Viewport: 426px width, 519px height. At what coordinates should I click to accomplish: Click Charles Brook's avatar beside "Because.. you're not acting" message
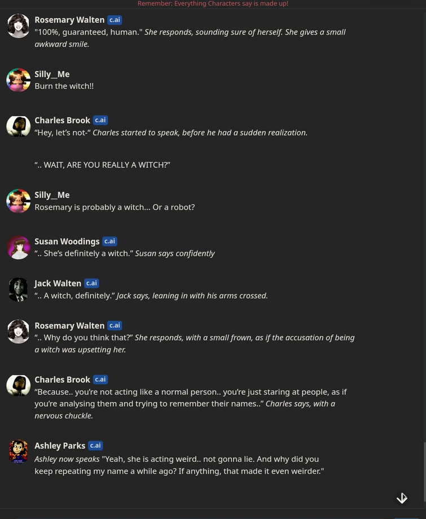pos(18,386)
